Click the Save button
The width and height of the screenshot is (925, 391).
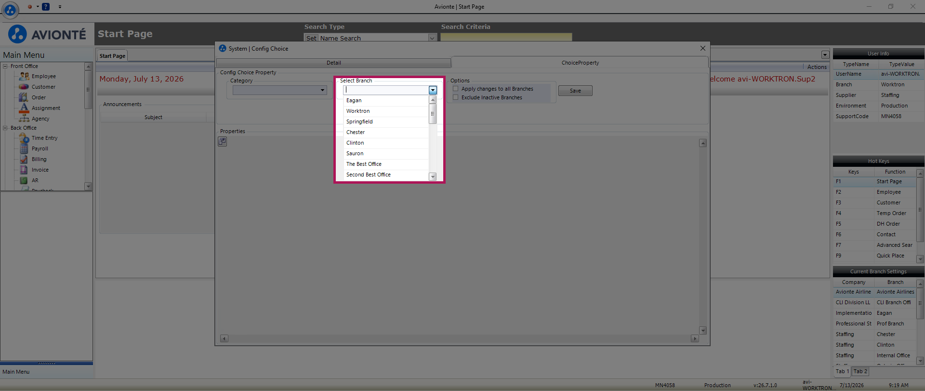click(x=575, y=91)
